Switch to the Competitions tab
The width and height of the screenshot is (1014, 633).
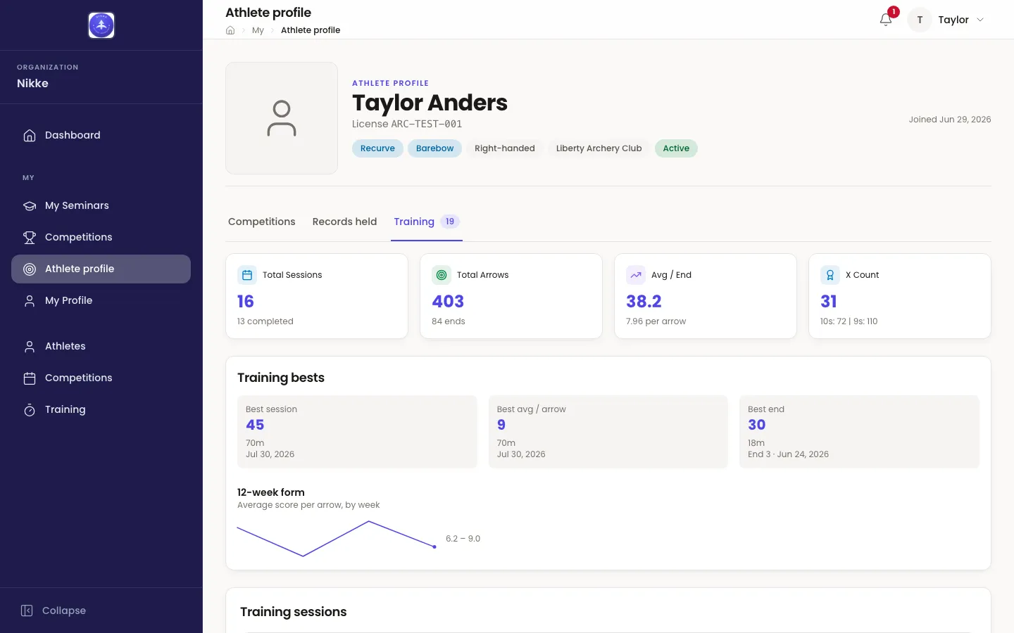click(x=262, y=222)
